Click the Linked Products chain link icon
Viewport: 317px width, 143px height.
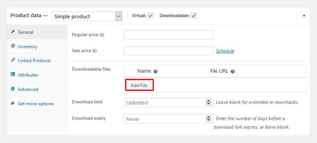[13, 60]
